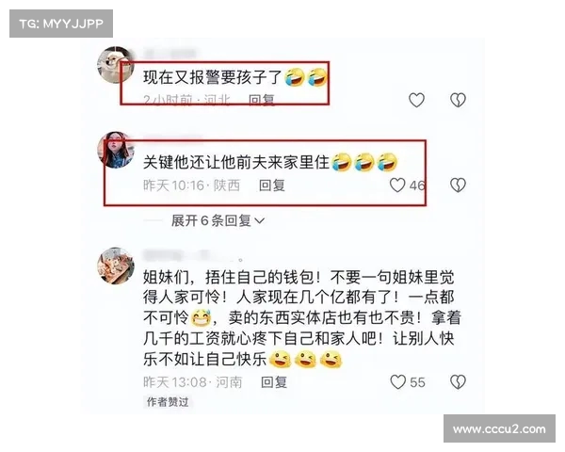The width and height of the screenshot is (565, 452).
Task: Click the www.cccu2.com watermark
Action: (x=499, y=429)
